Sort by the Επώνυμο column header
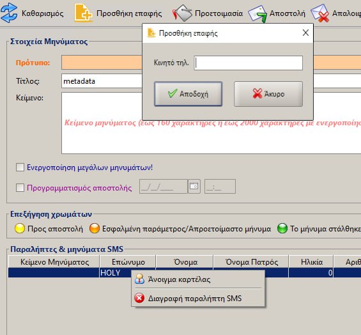361x335 pixels. (x=128, y=262)
